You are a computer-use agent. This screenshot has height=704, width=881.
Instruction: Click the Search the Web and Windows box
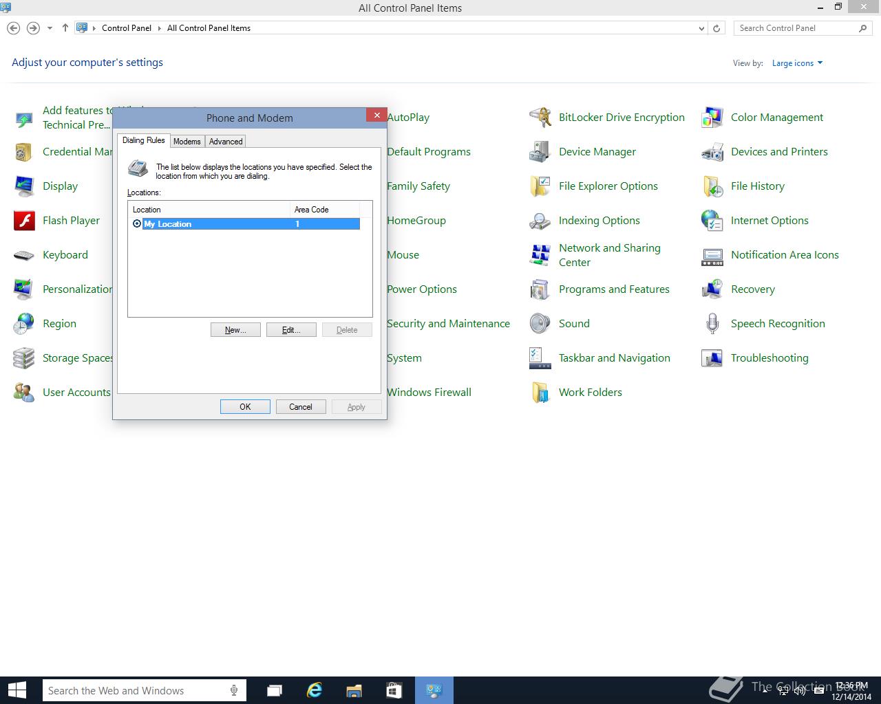point(134,691)
